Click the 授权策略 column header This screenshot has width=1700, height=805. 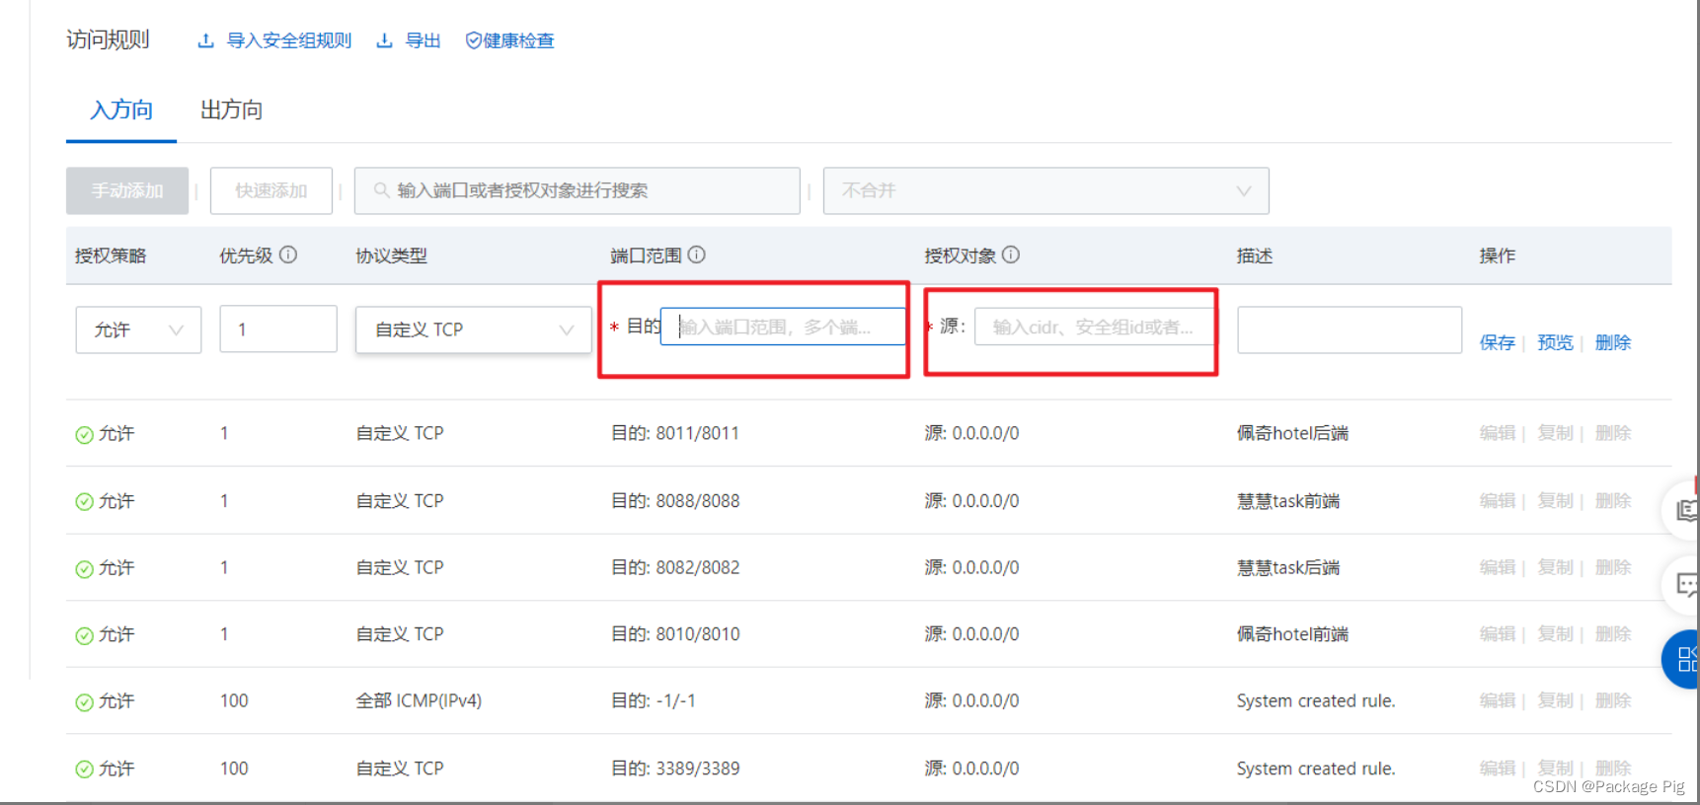pos(111,256)
